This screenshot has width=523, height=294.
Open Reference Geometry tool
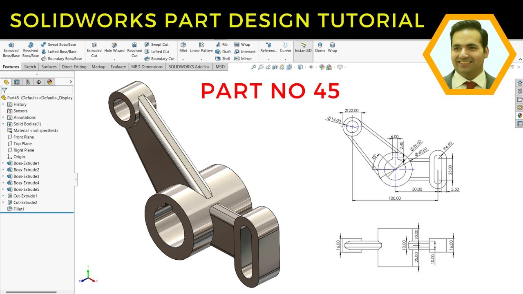[268, 48]
